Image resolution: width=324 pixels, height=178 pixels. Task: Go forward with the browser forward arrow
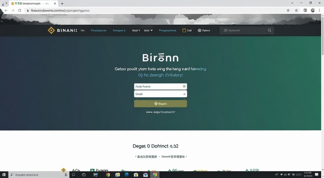13,11
